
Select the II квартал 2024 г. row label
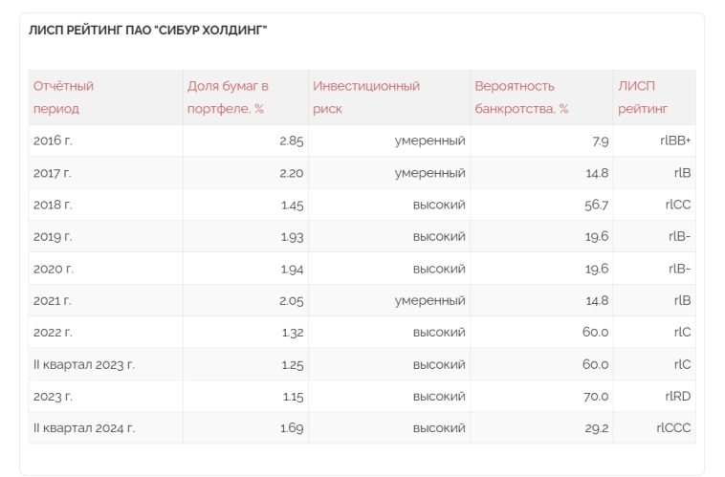click(x=83, y=428)
